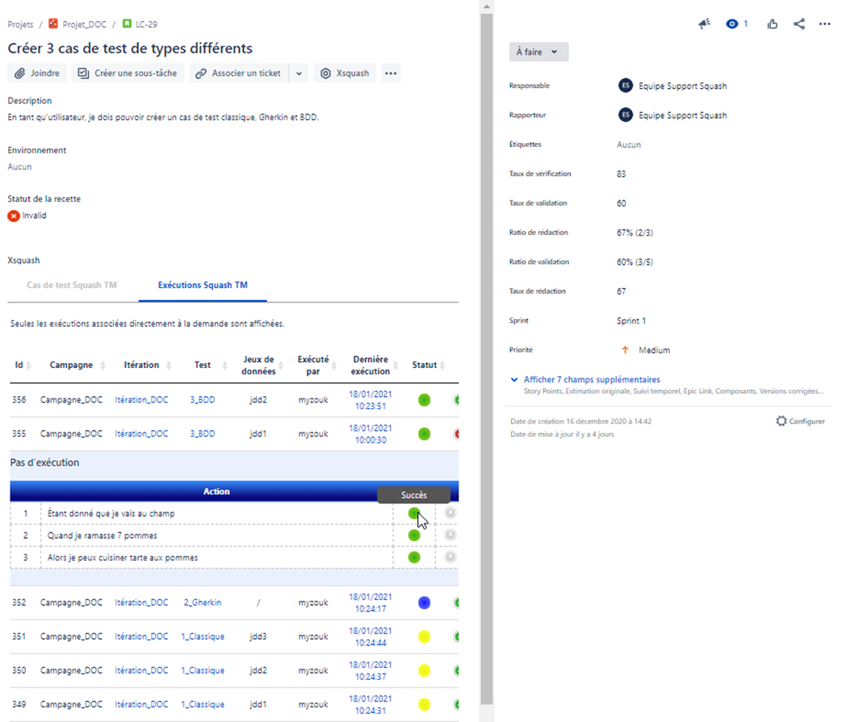Image resolution: width=846 pixels, height=722 pixels.
Task: Click the green status dot for execution 355
Action: pos(424,434)
